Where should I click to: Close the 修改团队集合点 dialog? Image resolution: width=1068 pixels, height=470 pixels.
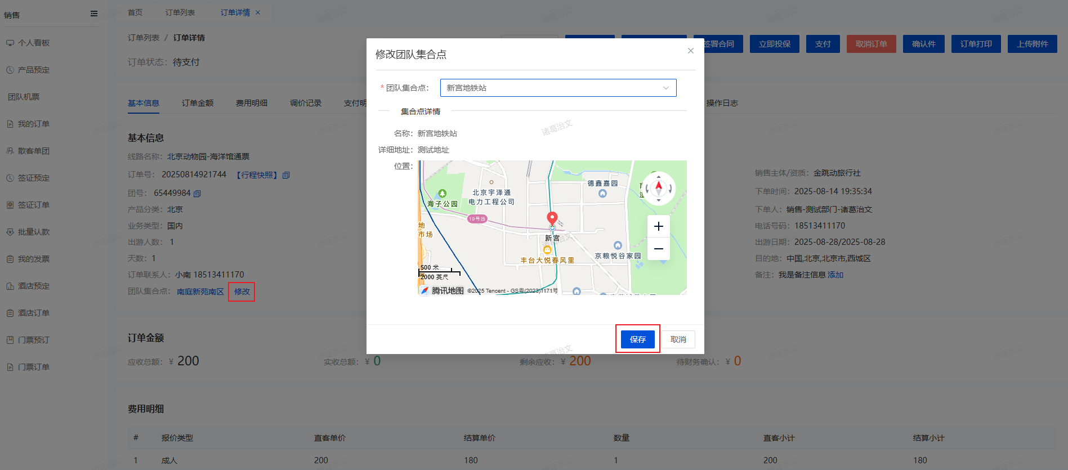point(690,51)
